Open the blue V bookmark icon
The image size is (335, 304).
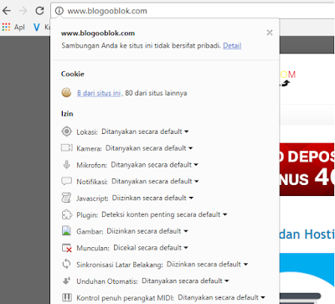click(36, 27)
